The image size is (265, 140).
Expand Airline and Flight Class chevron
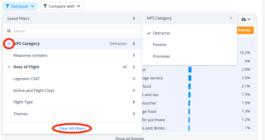[134, 91]
